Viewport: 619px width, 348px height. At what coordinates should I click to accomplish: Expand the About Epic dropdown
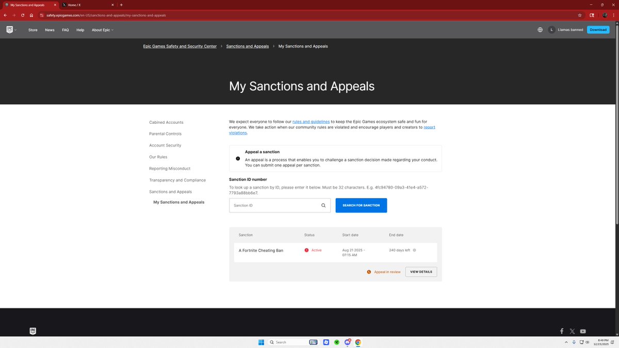(x=103, y=30)
